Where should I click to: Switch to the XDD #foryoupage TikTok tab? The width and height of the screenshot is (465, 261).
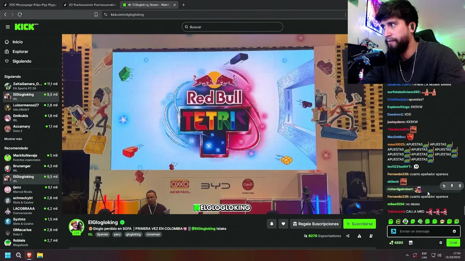click(x=31, y=5)
